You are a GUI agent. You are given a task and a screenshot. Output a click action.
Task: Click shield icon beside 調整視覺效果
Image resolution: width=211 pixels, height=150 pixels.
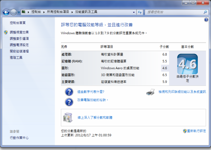point(6,32)
